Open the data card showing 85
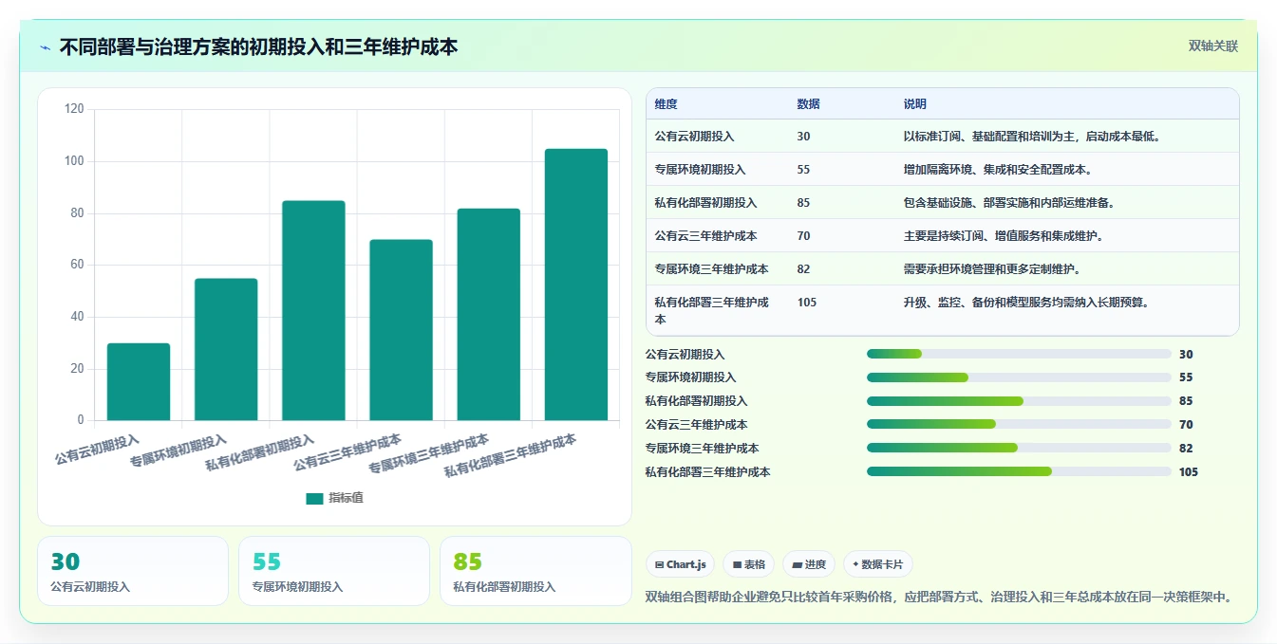This screenshot has width=1277, height=644. (535, 571)
